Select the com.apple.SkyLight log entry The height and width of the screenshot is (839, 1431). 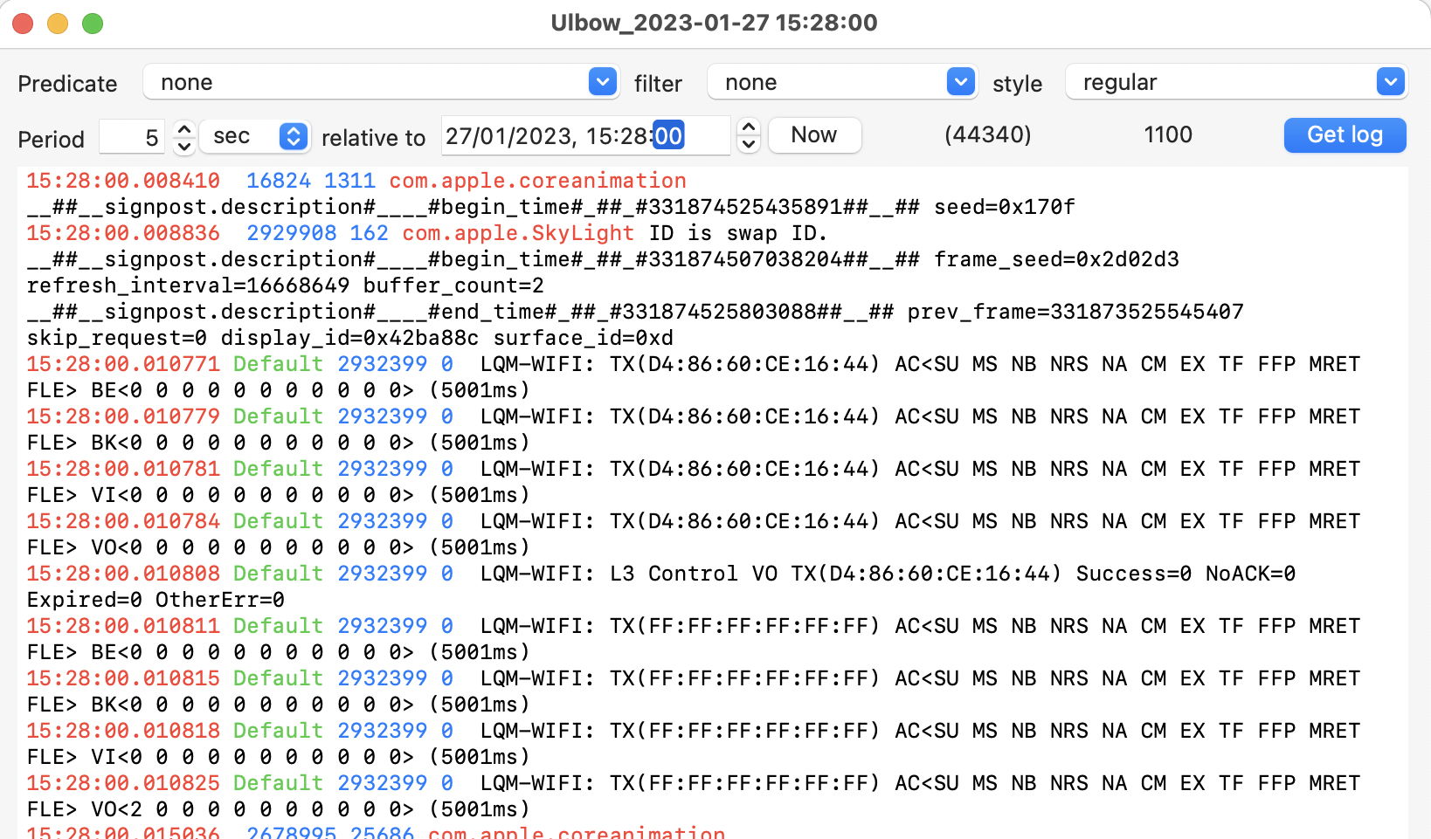click(x=517, y=233)
